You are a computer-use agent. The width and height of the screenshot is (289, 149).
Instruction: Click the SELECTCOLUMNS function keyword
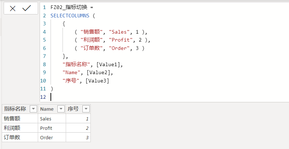point(70,16)
